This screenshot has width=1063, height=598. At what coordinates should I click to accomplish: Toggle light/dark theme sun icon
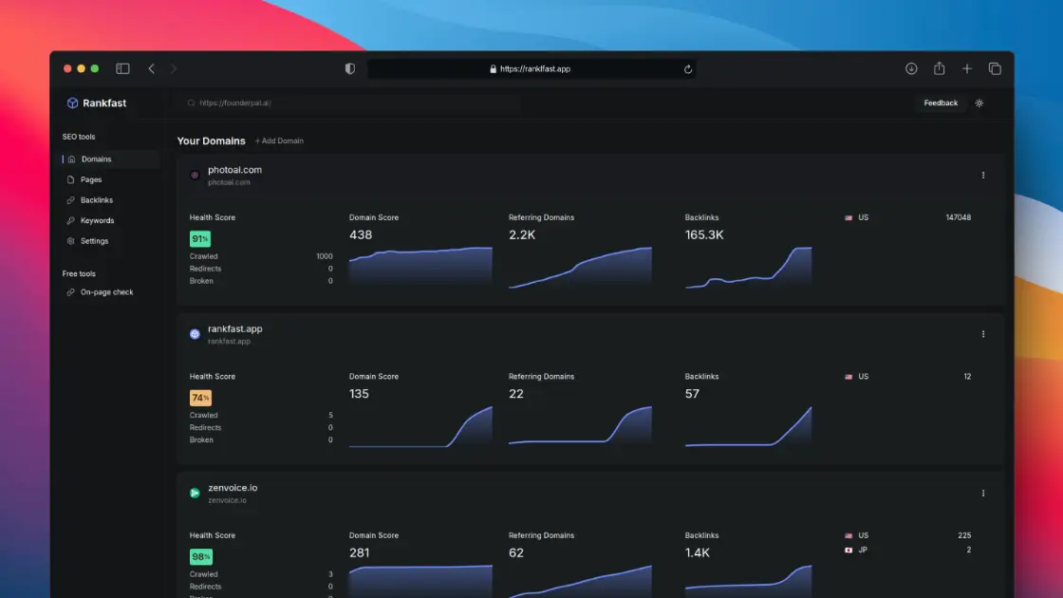[979, 103]
